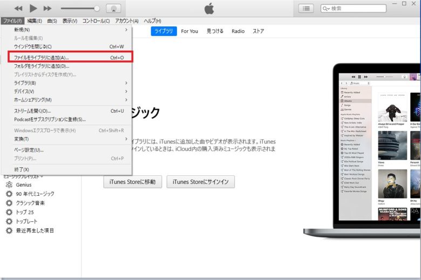Focus the 検索 search field
Image resolution: width=421 pixels, height=280 pixels.
pyautogui.click(x=354, y=9)
